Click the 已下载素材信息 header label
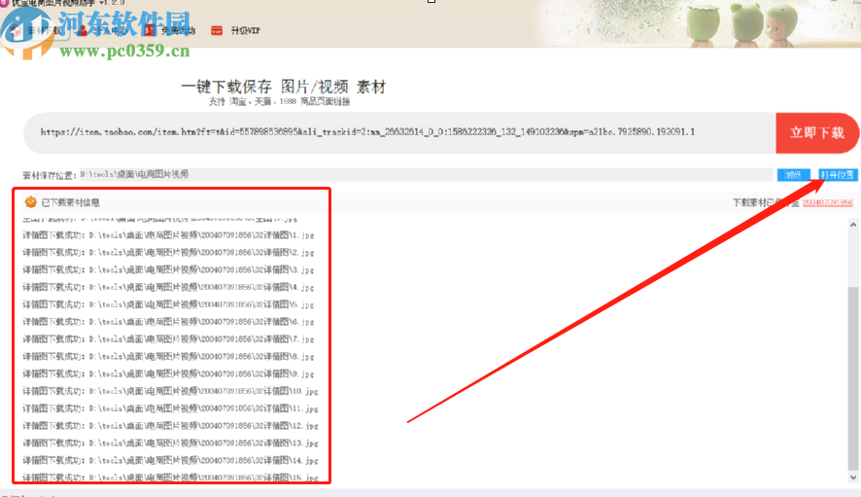 pyautogui.click(x=71, y=203)
